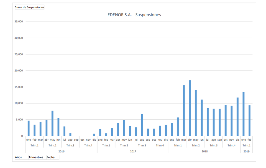Image resolution: width=266 pixels, height=168 pixels.
Task: Select the 2017 year label
Action: [x=133, y=151]
